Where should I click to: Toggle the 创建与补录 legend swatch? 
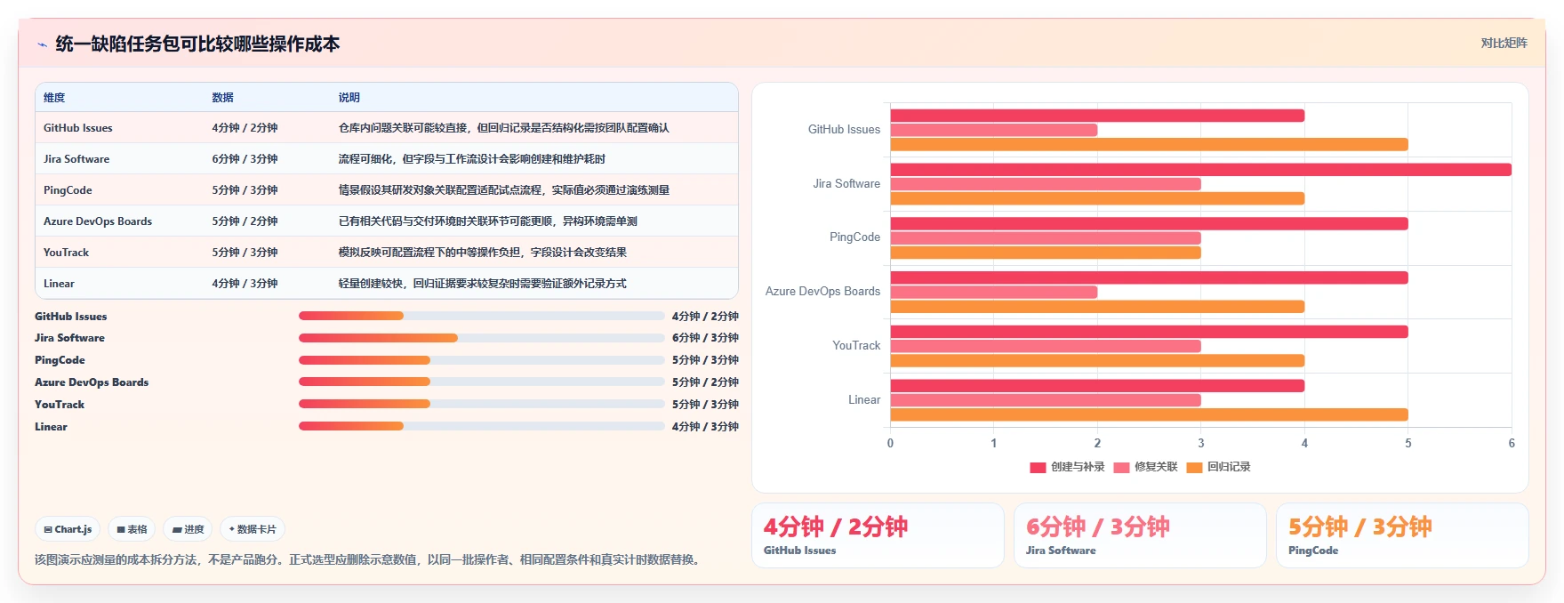point(1038,467)
